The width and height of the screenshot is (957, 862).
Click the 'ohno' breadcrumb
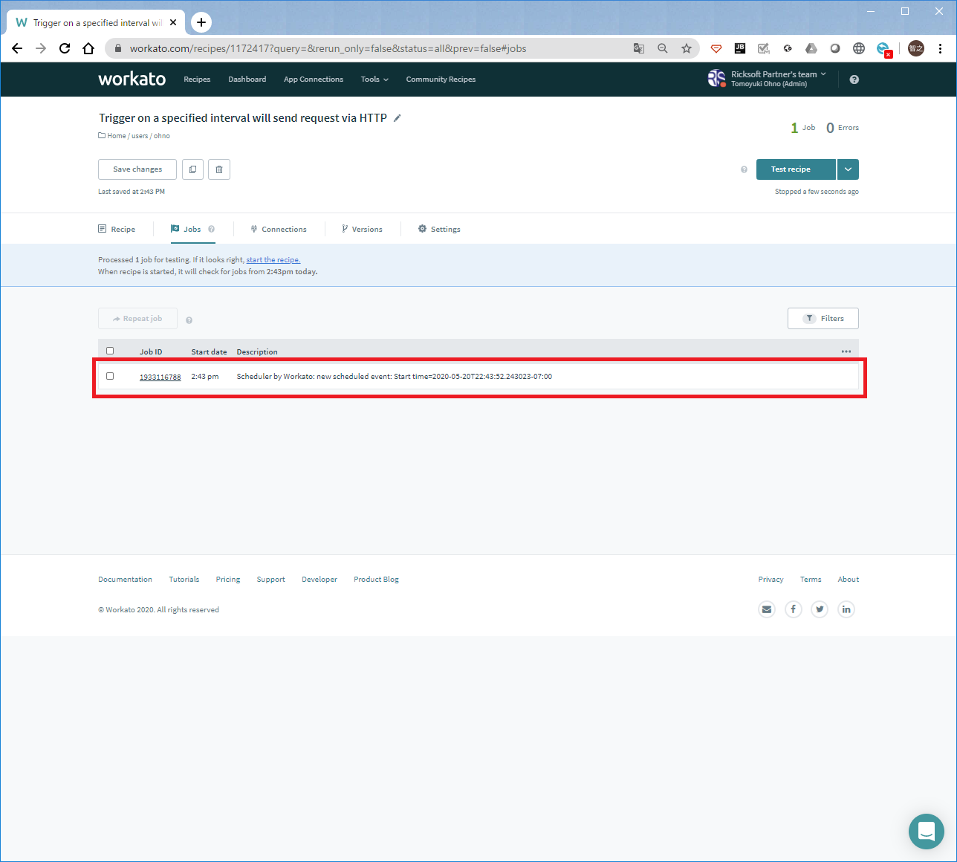[162, 136]
